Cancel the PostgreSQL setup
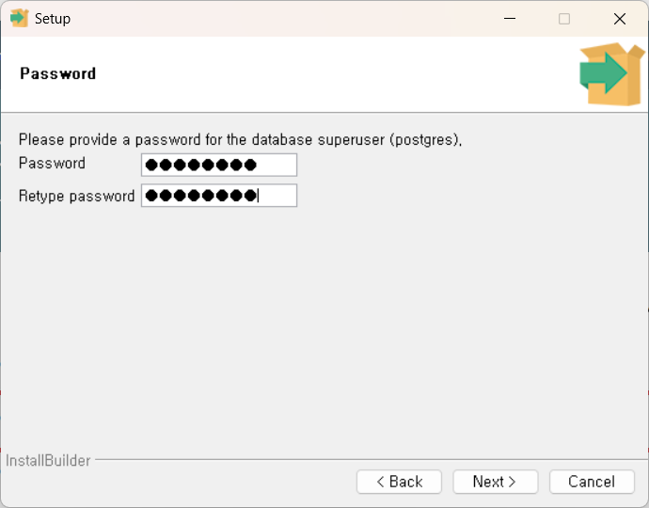This screenshot has width=649, height=508. tap(592, 482)
